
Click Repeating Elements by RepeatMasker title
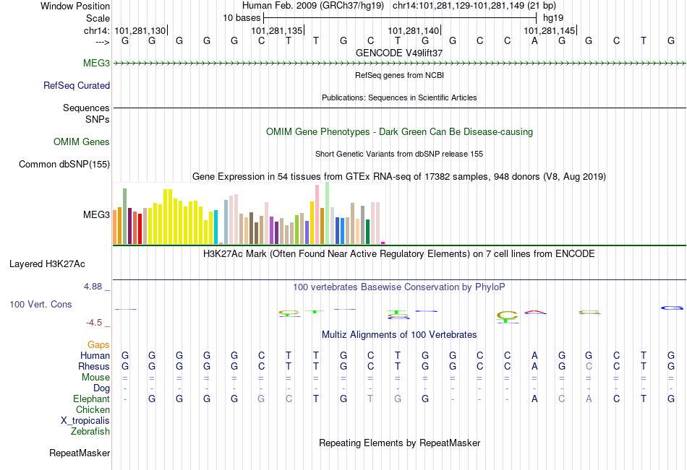(x=399, y=443)
